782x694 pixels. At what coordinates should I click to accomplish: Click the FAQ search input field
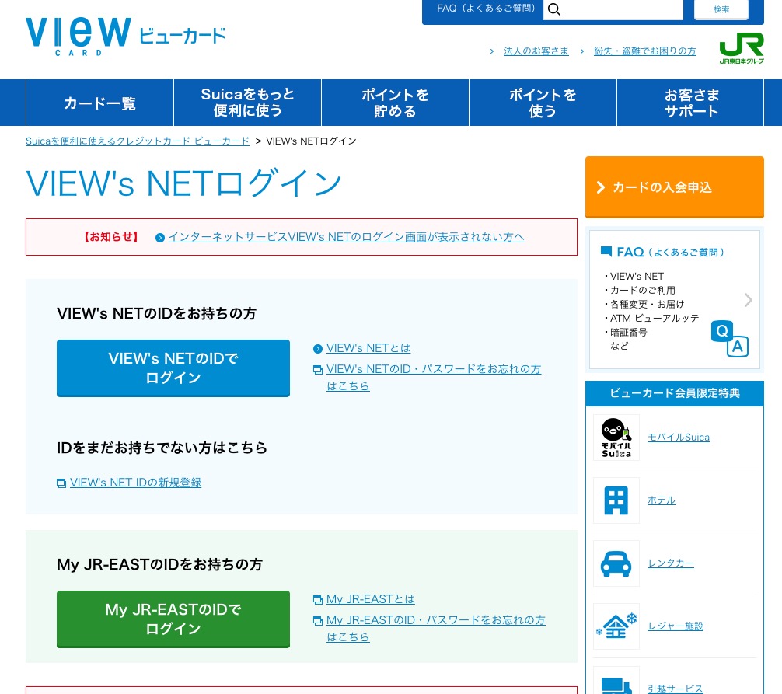click(x=613, y=9)
